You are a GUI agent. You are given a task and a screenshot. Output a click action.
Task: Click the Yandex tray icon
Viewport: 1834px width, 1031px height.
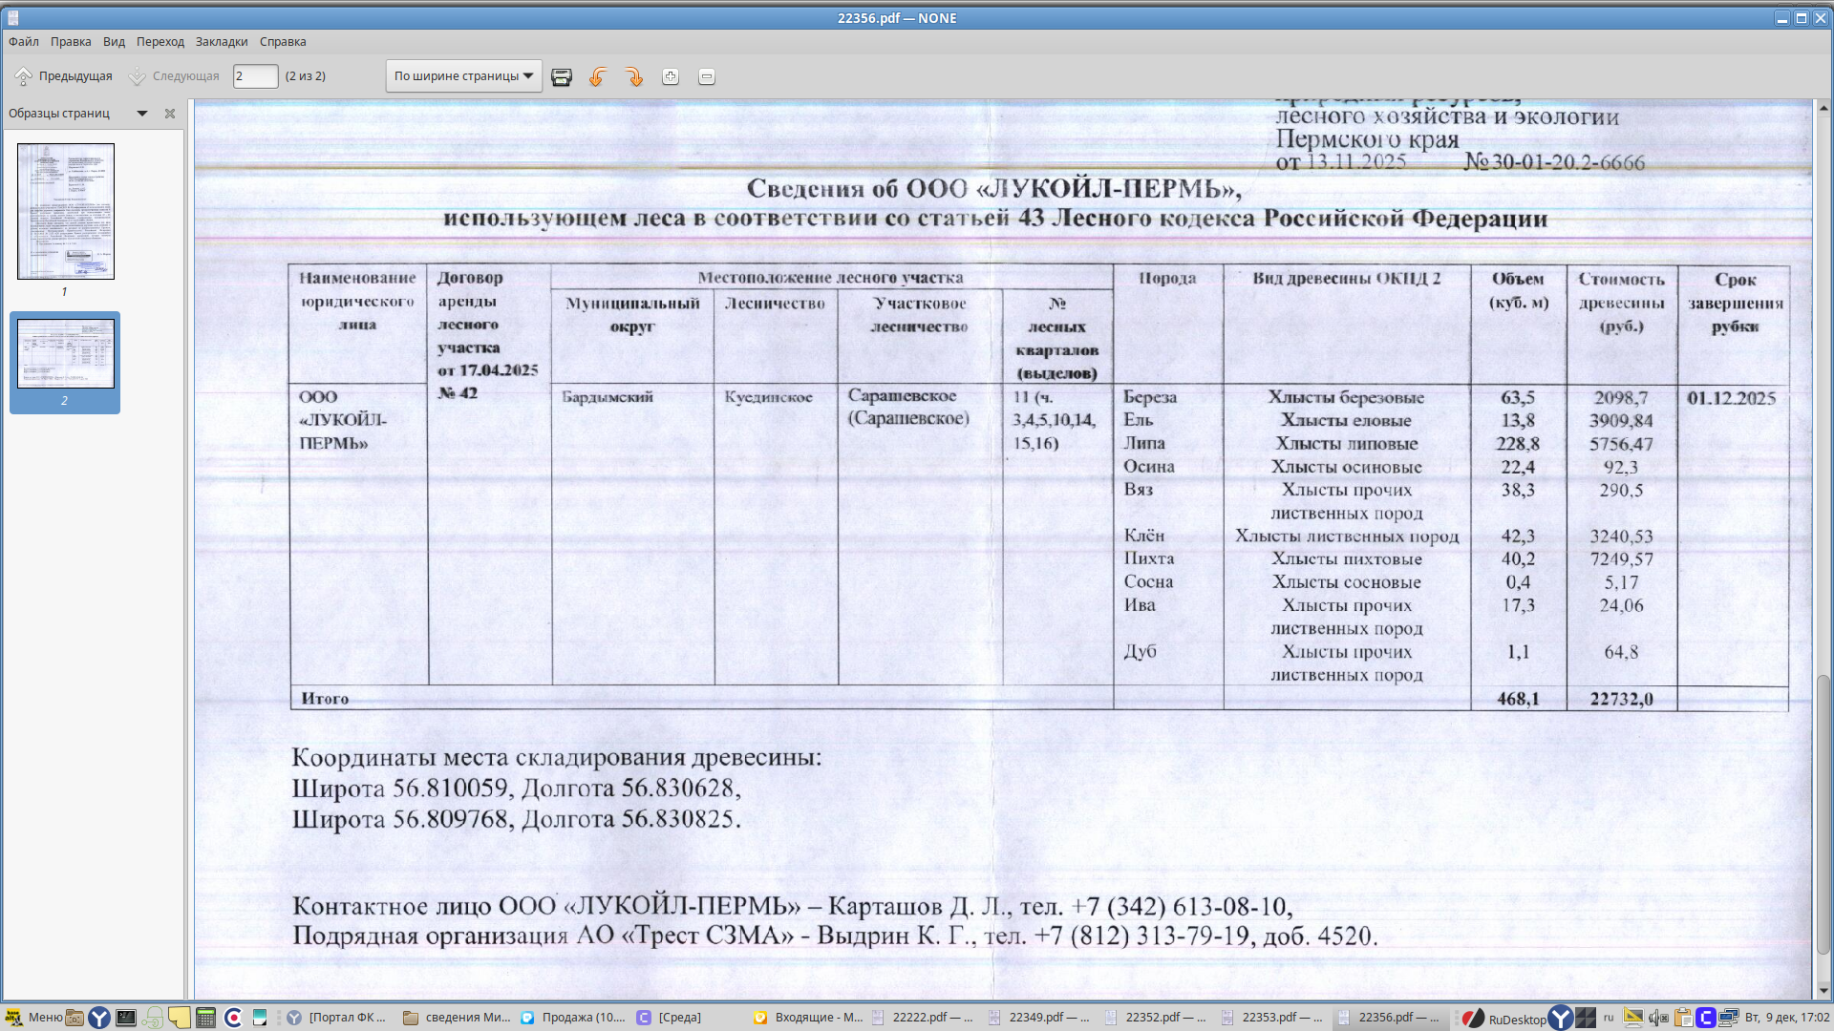tap(1561, 1018)
